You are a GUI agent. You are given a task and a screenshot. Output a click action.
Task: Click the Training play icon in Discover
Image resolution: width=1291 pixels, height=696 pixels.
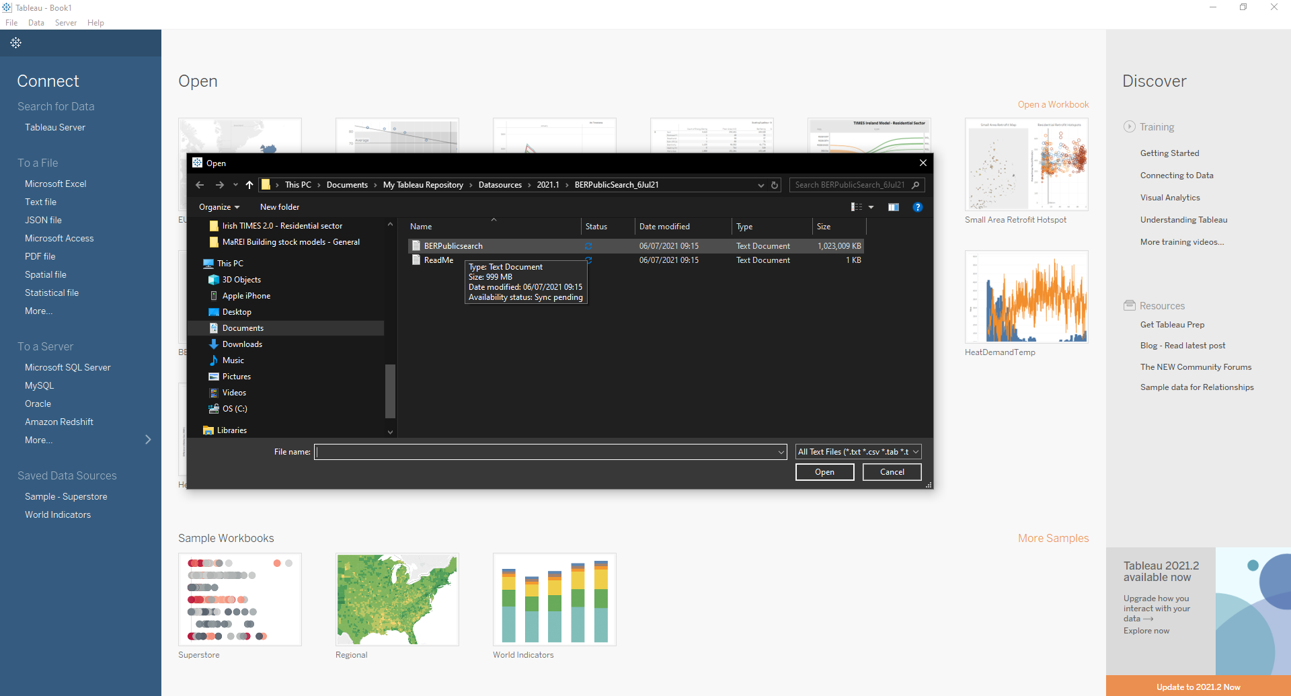[x=1130, y=126]
